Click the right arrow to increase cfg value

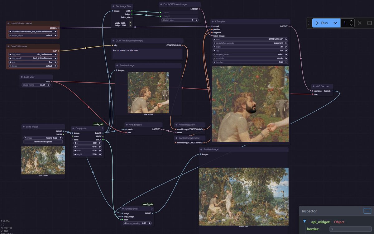click(x=286, y=50)
